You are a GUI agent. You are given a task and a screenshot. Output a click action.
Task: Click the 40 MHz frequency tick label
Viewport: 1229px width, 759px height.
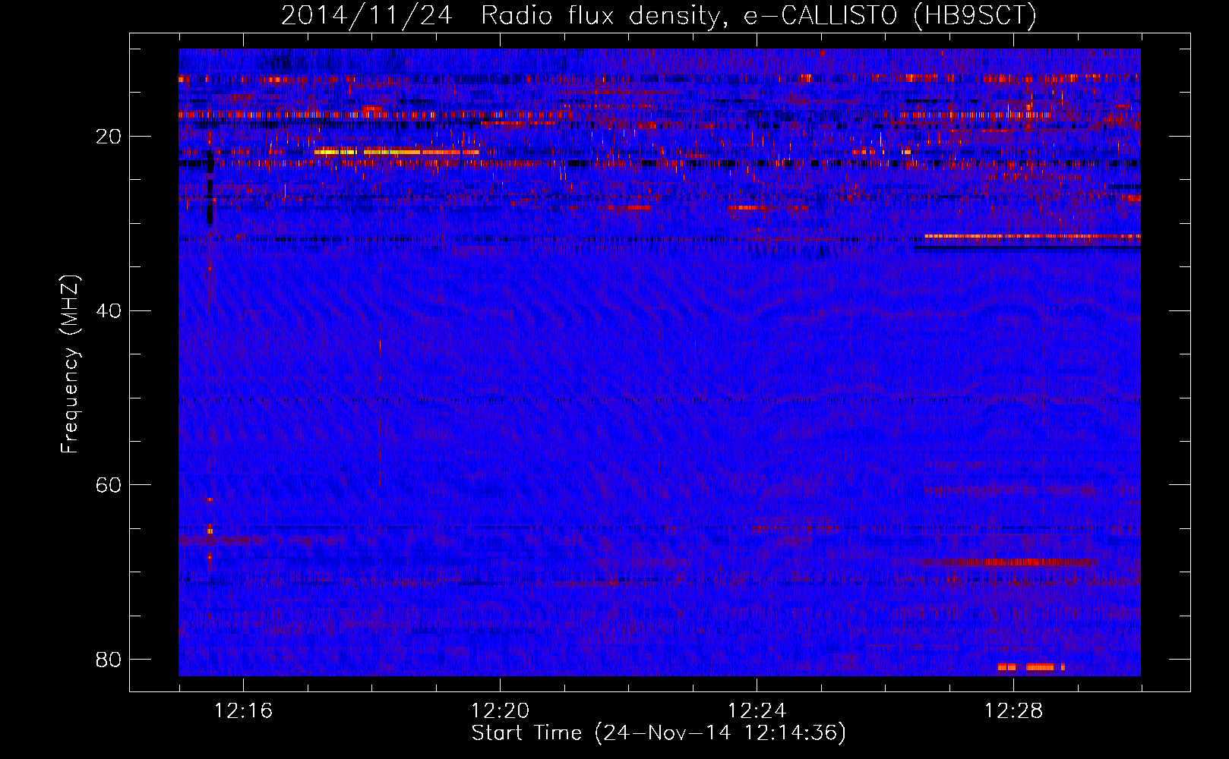tap(108, 310)
